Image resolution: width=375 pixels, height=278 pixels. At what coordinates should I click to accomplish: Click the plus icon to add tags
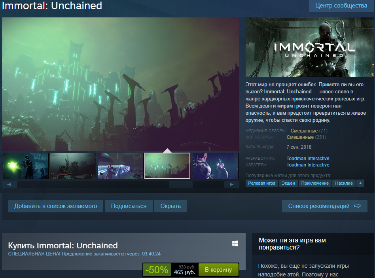360,183
